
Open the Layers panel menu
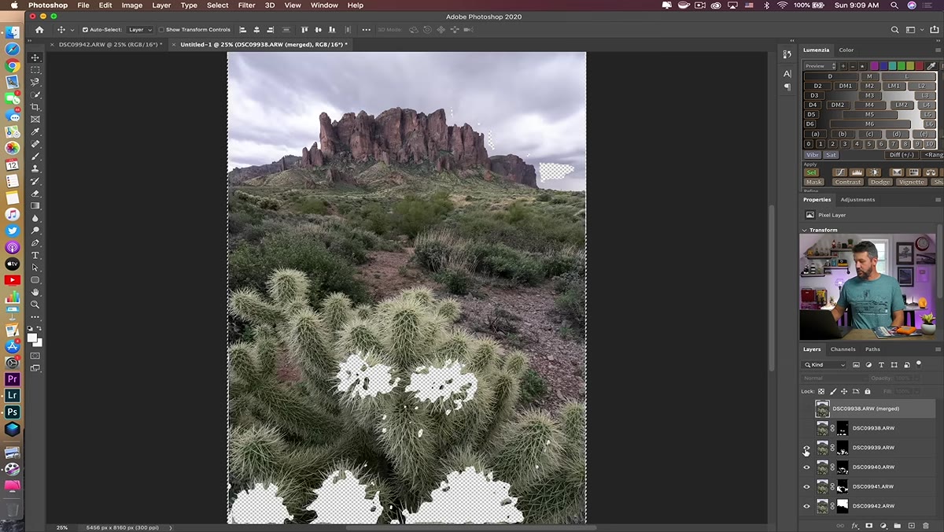[937, 349]
